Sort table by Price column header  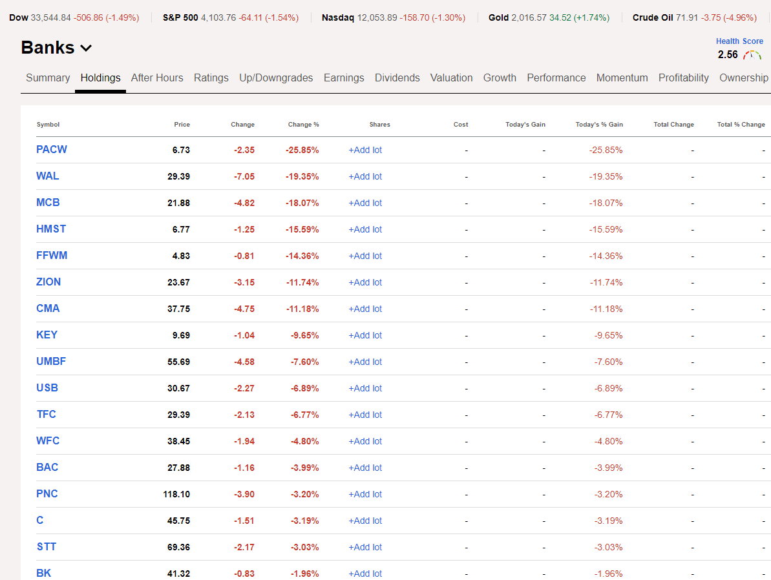coord(182,125)
